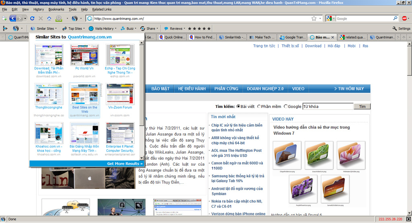The width and height of the screenshot is (412, 223).
Task: Open the Bookmarks menu
Action: (56, 9)
